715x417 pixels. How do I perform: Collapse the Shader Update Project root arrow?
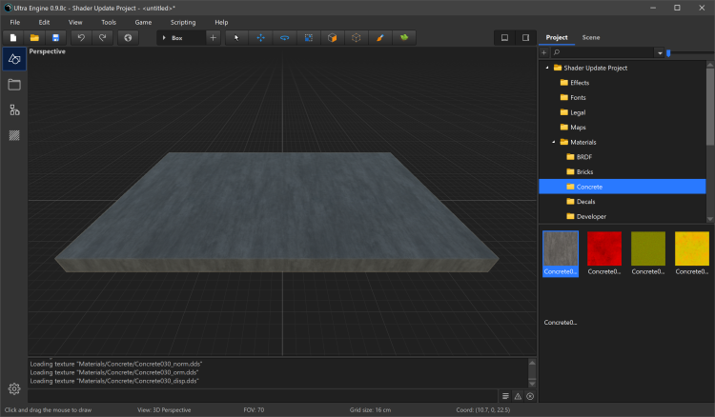point(547,69)
